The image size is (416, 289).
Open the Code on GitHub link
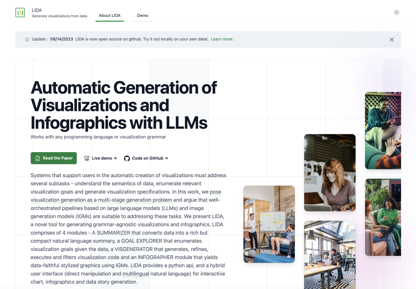click(x=146, y=158)
